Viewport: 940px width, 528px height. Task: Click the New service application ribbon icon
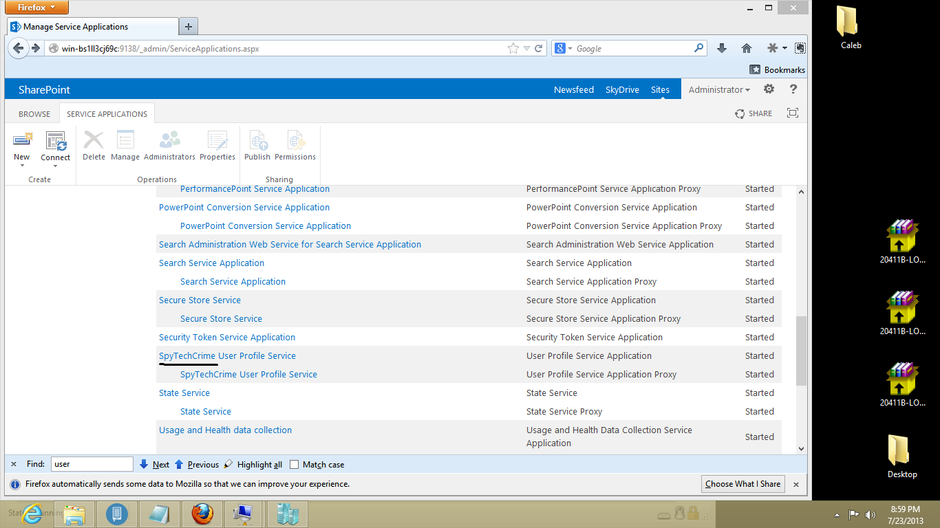pyautogui.click(x=22, y=140)
